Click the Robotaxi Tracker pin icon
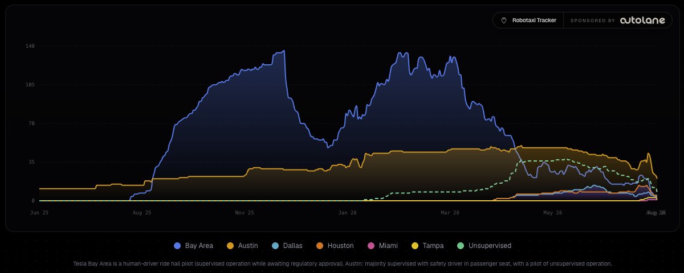Screen dimensions: 684x273 coord(504,20)
